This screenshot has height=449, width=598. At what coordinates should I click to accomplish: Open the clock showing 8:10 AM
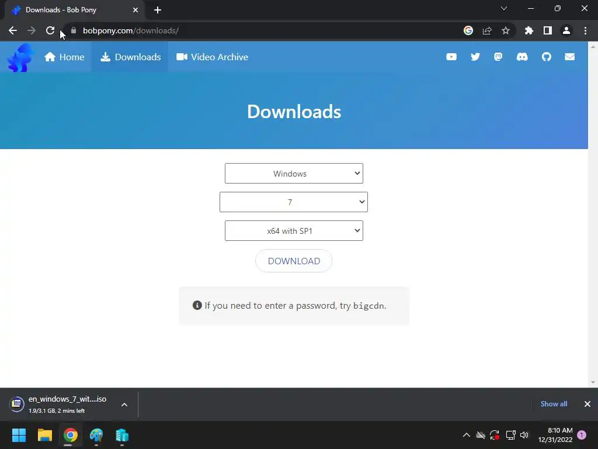click(x=555, y=435)
